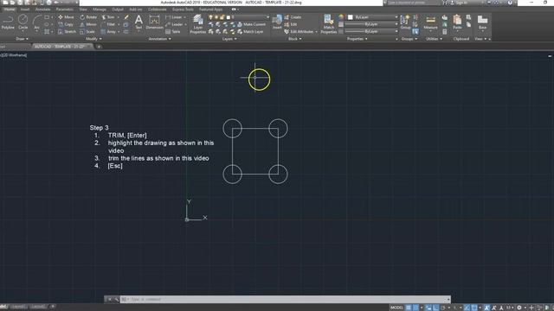The height and width of the screenshot is (311, 554).
Task: Expand the Utilities panel dropdown
Action: (x=434, y=39)
